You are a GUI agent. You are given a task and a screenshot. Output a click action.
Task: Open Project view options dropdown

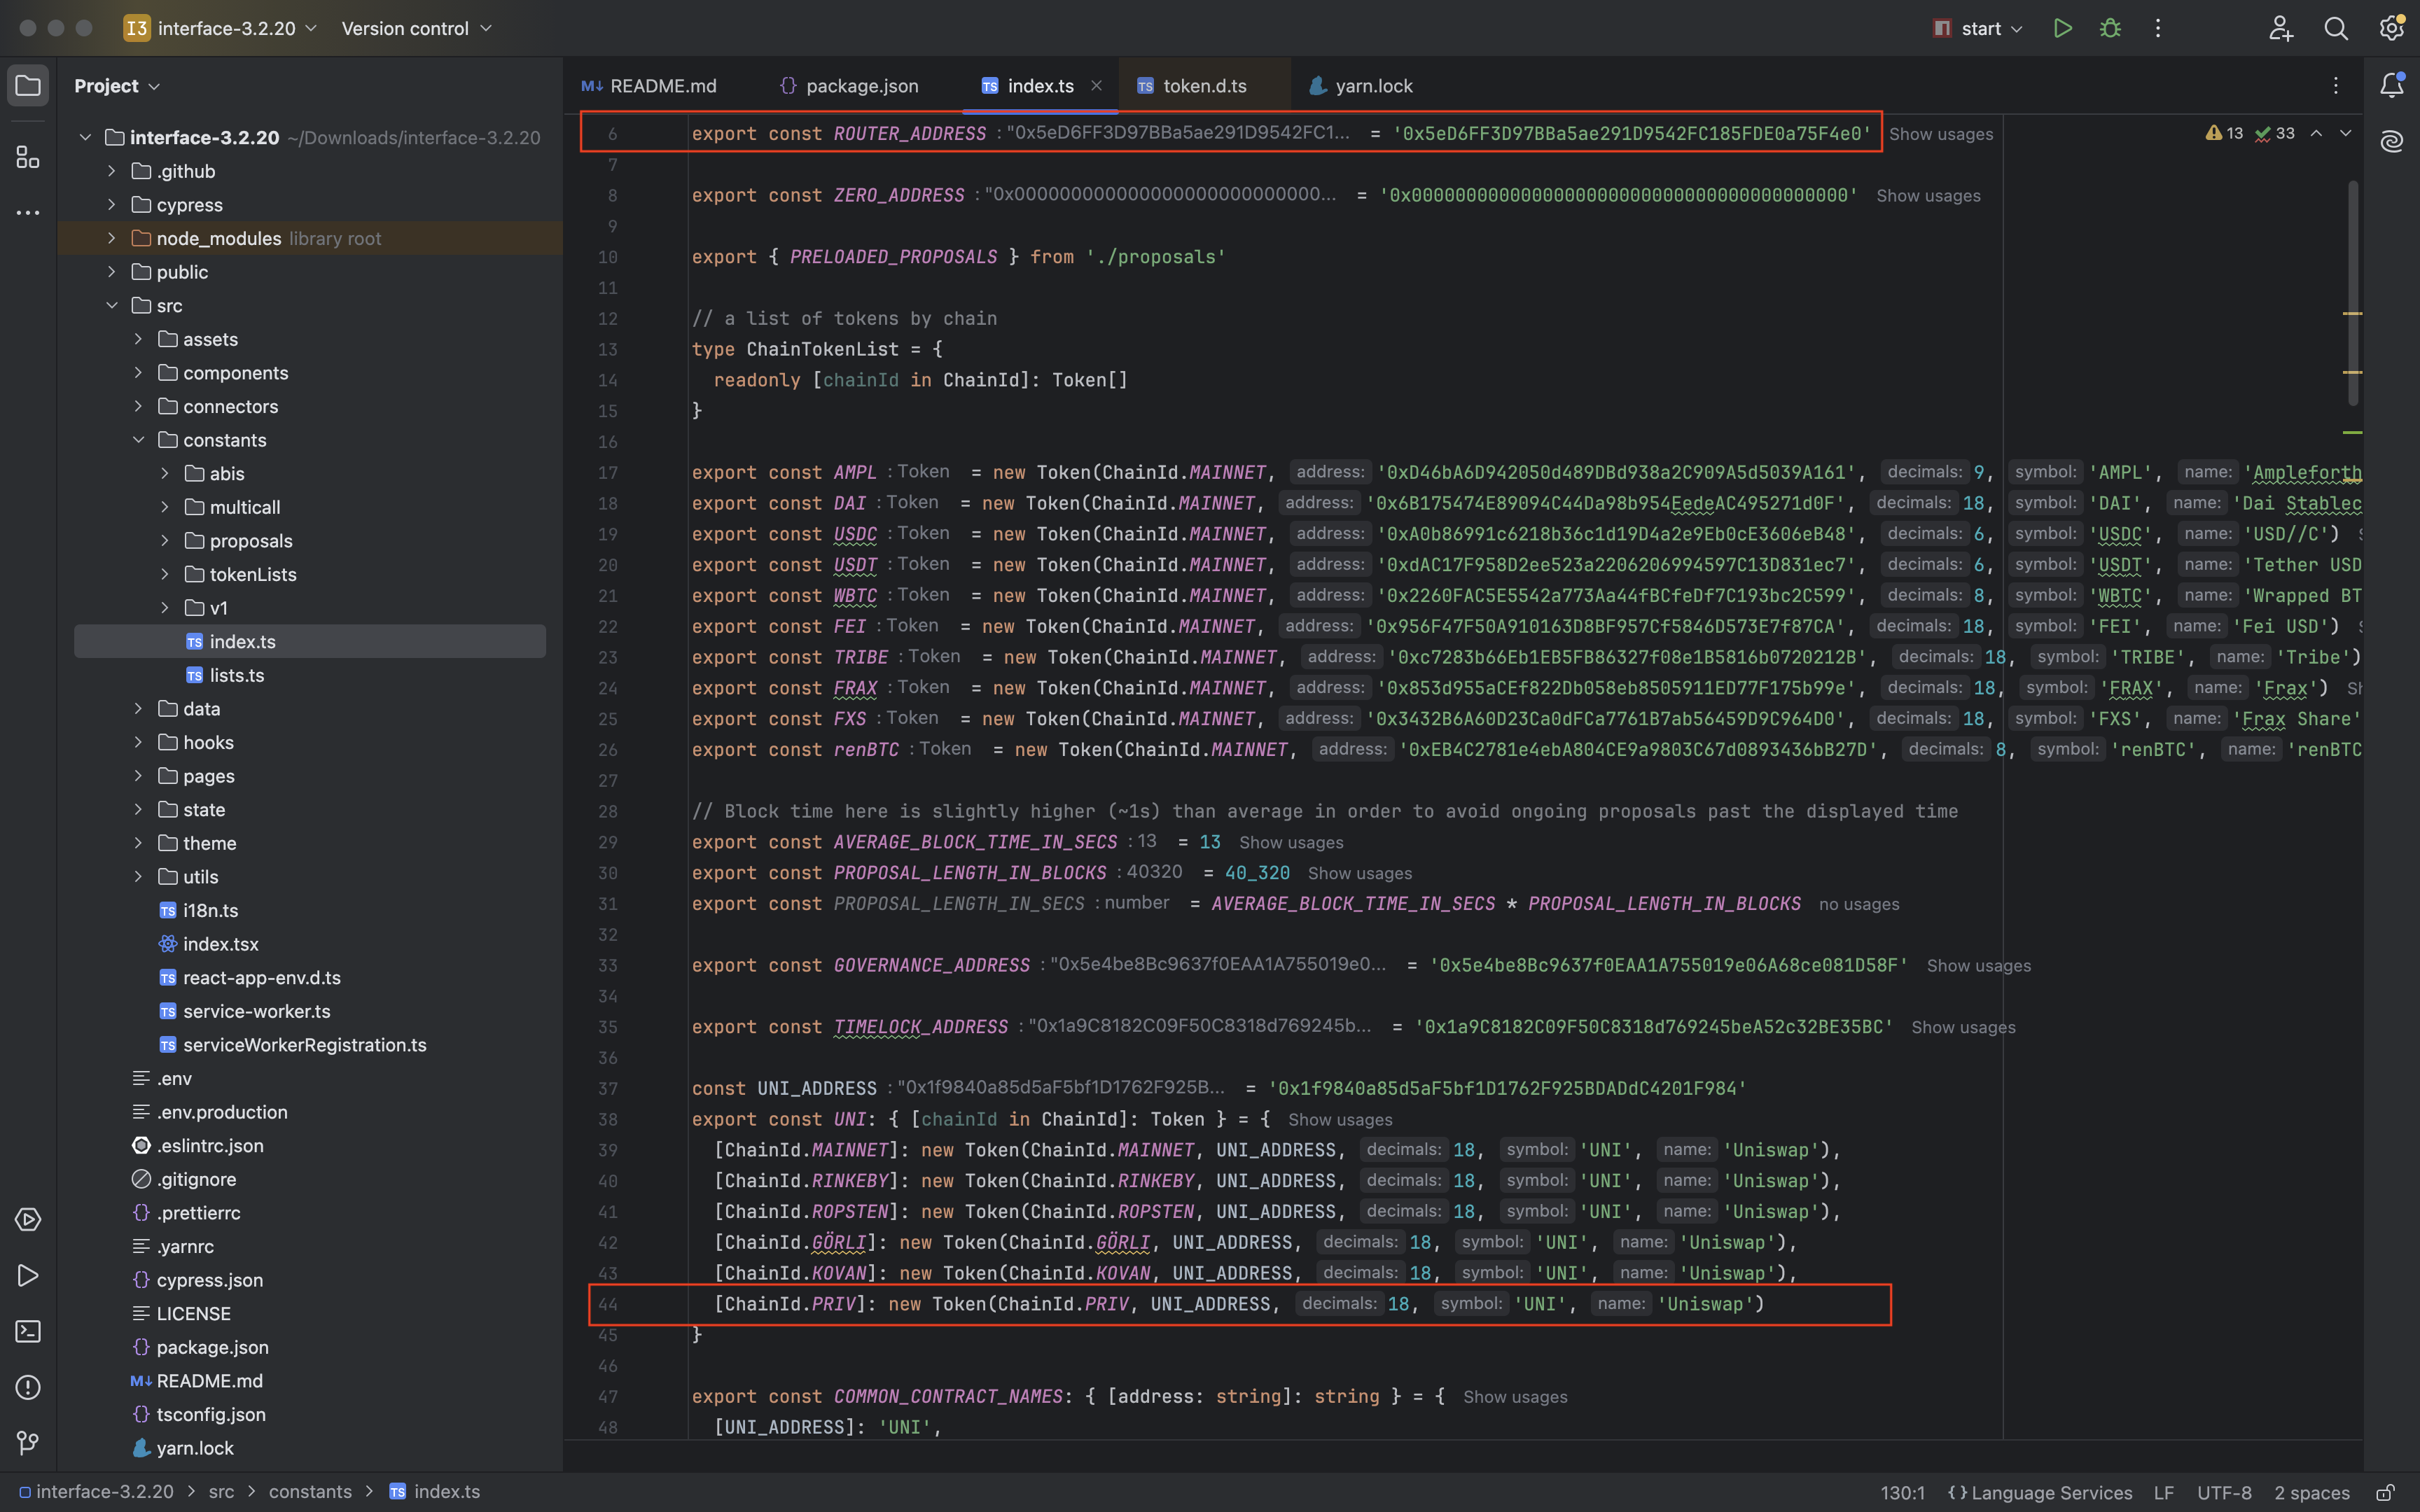pyautogui.click(x=117, y=86)
